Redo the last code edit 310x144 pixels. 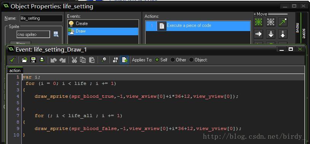[x=62, y=60]
